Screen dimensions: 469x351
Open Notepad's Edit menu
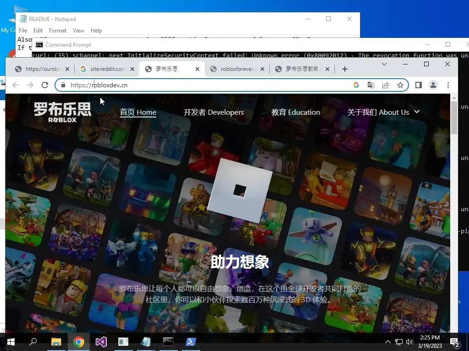[38, 31]
